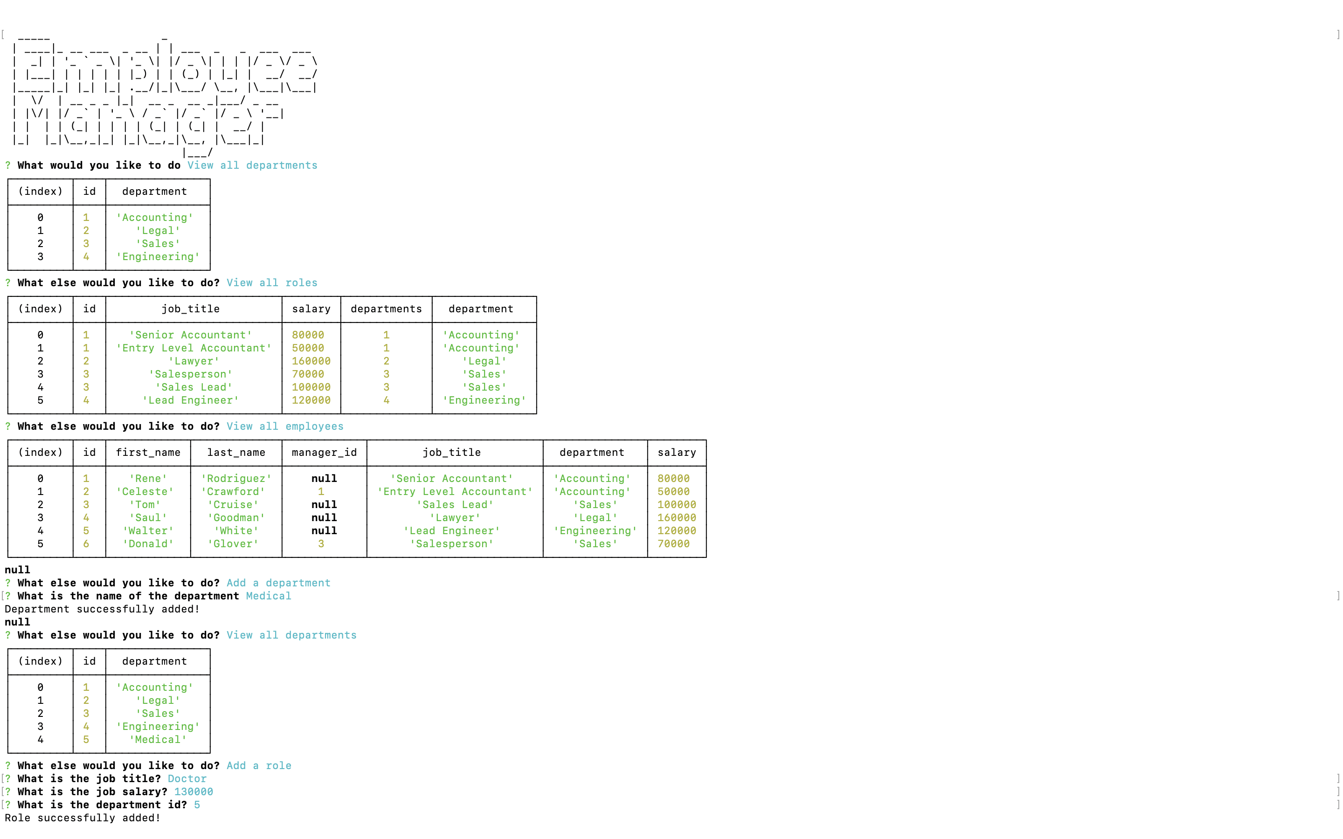Viewport: 1343px width, 839px height.
Task: Click the 'Department successfully added!' message
Action: pyautogui.click(x=102, y=609)
